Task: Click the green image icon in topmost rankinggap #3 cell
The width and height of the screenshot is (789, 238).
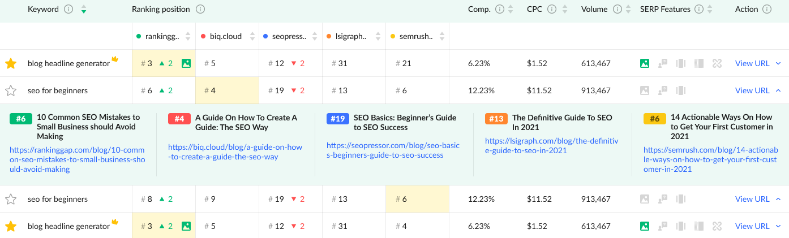Action: (x=186, y=63)
